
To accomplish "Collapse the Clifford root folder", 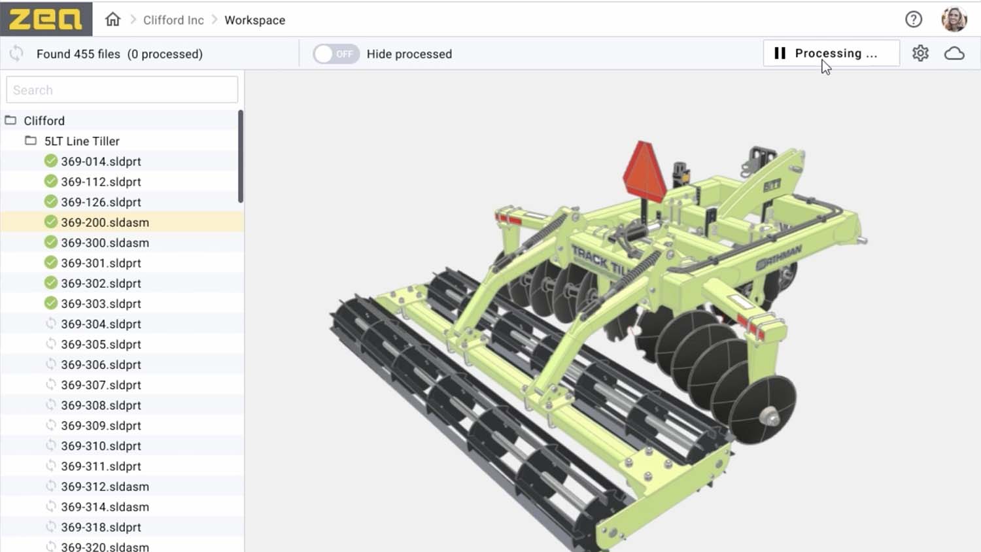I will click(x=11, y=120).
